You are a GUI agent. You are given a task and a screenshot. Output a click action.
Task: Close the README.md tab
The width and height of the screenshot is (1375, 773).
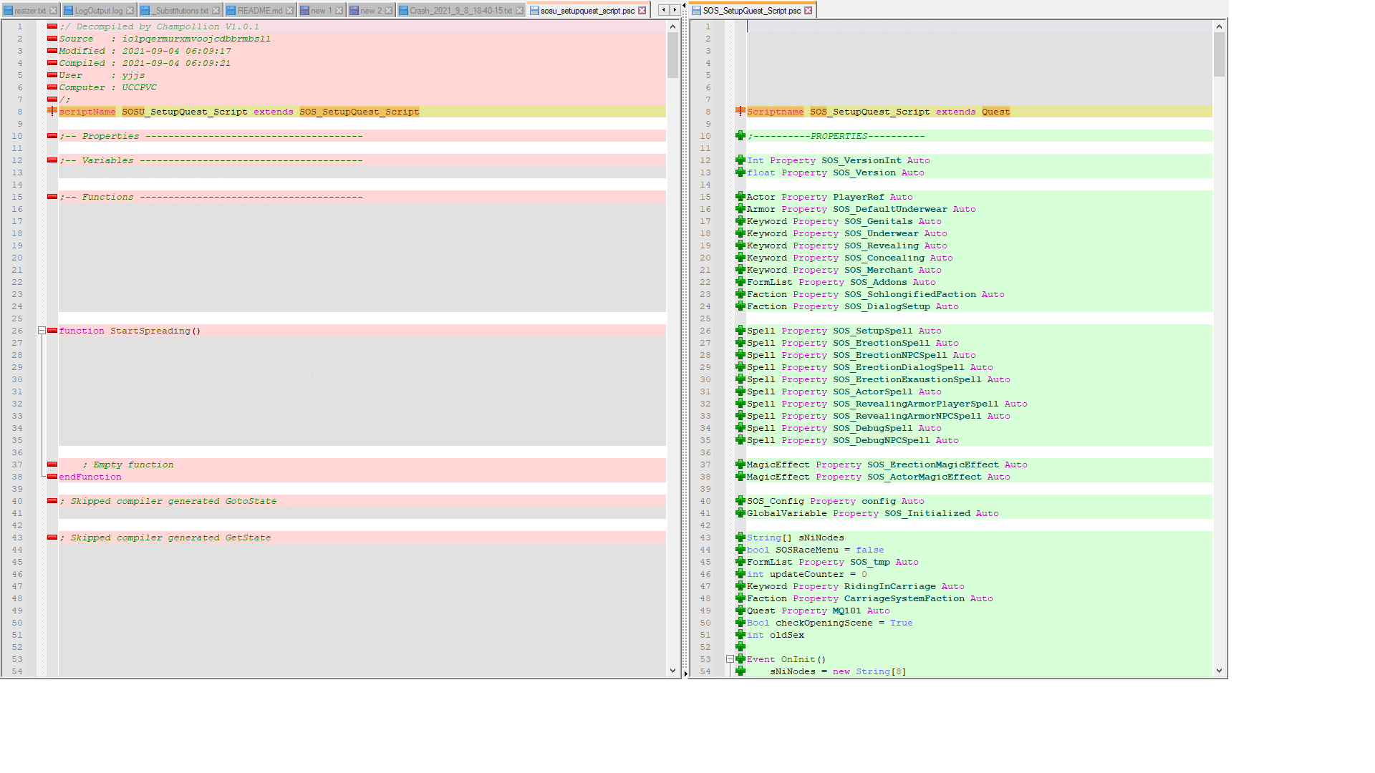click(x=290, y=11)
